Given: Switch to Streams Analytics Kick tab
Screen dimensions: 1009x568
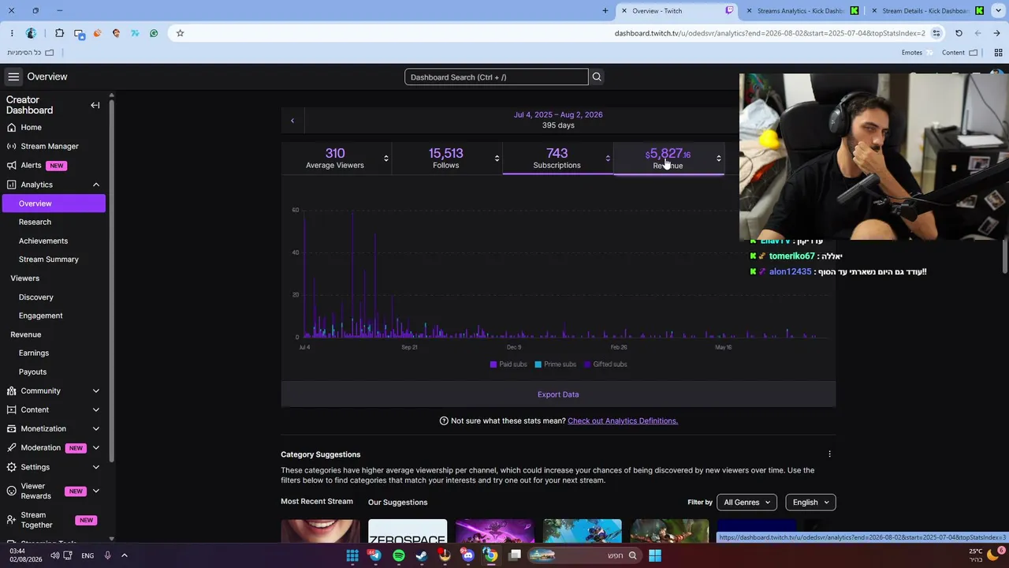Looking at the screenshot, I should pyautogui.click(x=801, y=11).
